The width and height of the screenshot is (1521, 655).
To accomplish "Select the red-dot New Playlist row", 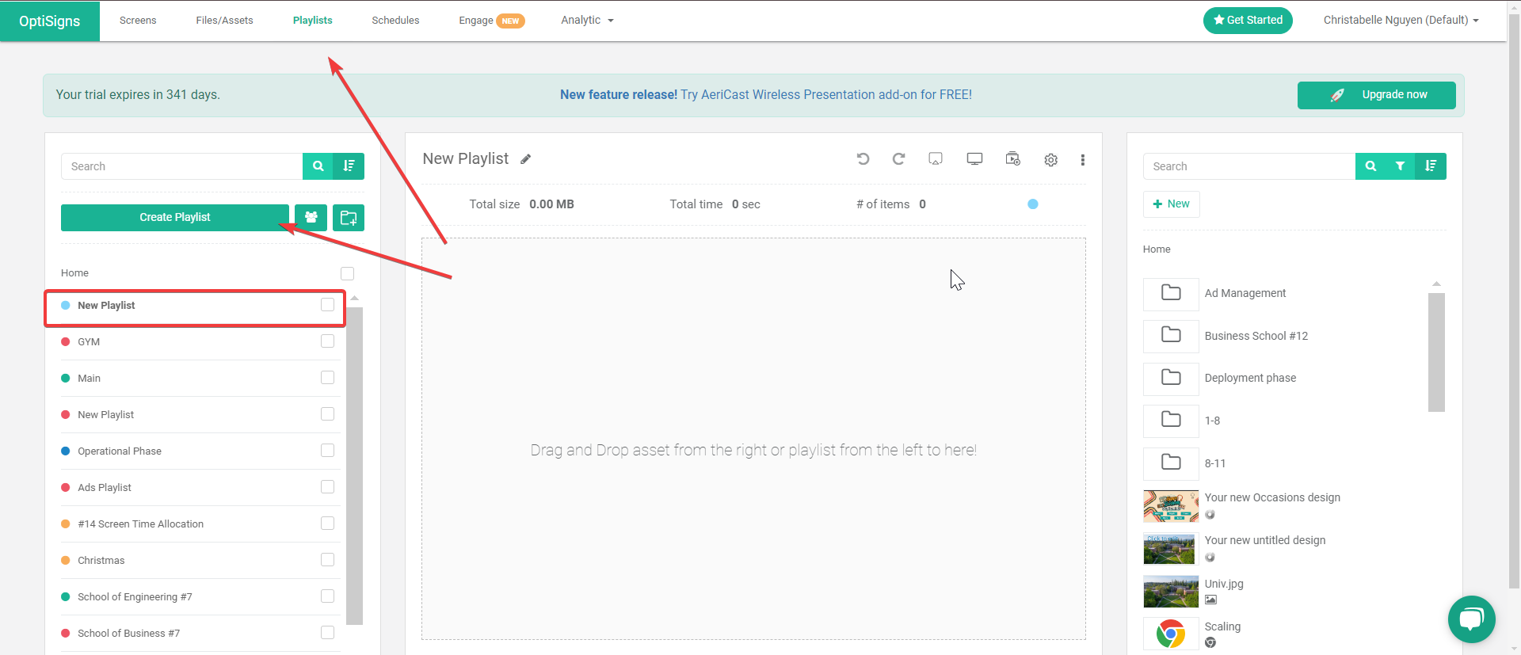I will pos(200,415).
